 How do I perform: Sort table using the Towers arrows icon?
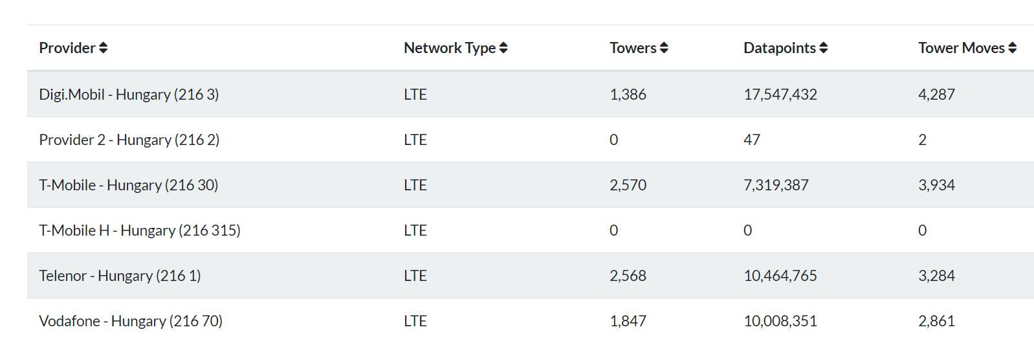(664, 48)
